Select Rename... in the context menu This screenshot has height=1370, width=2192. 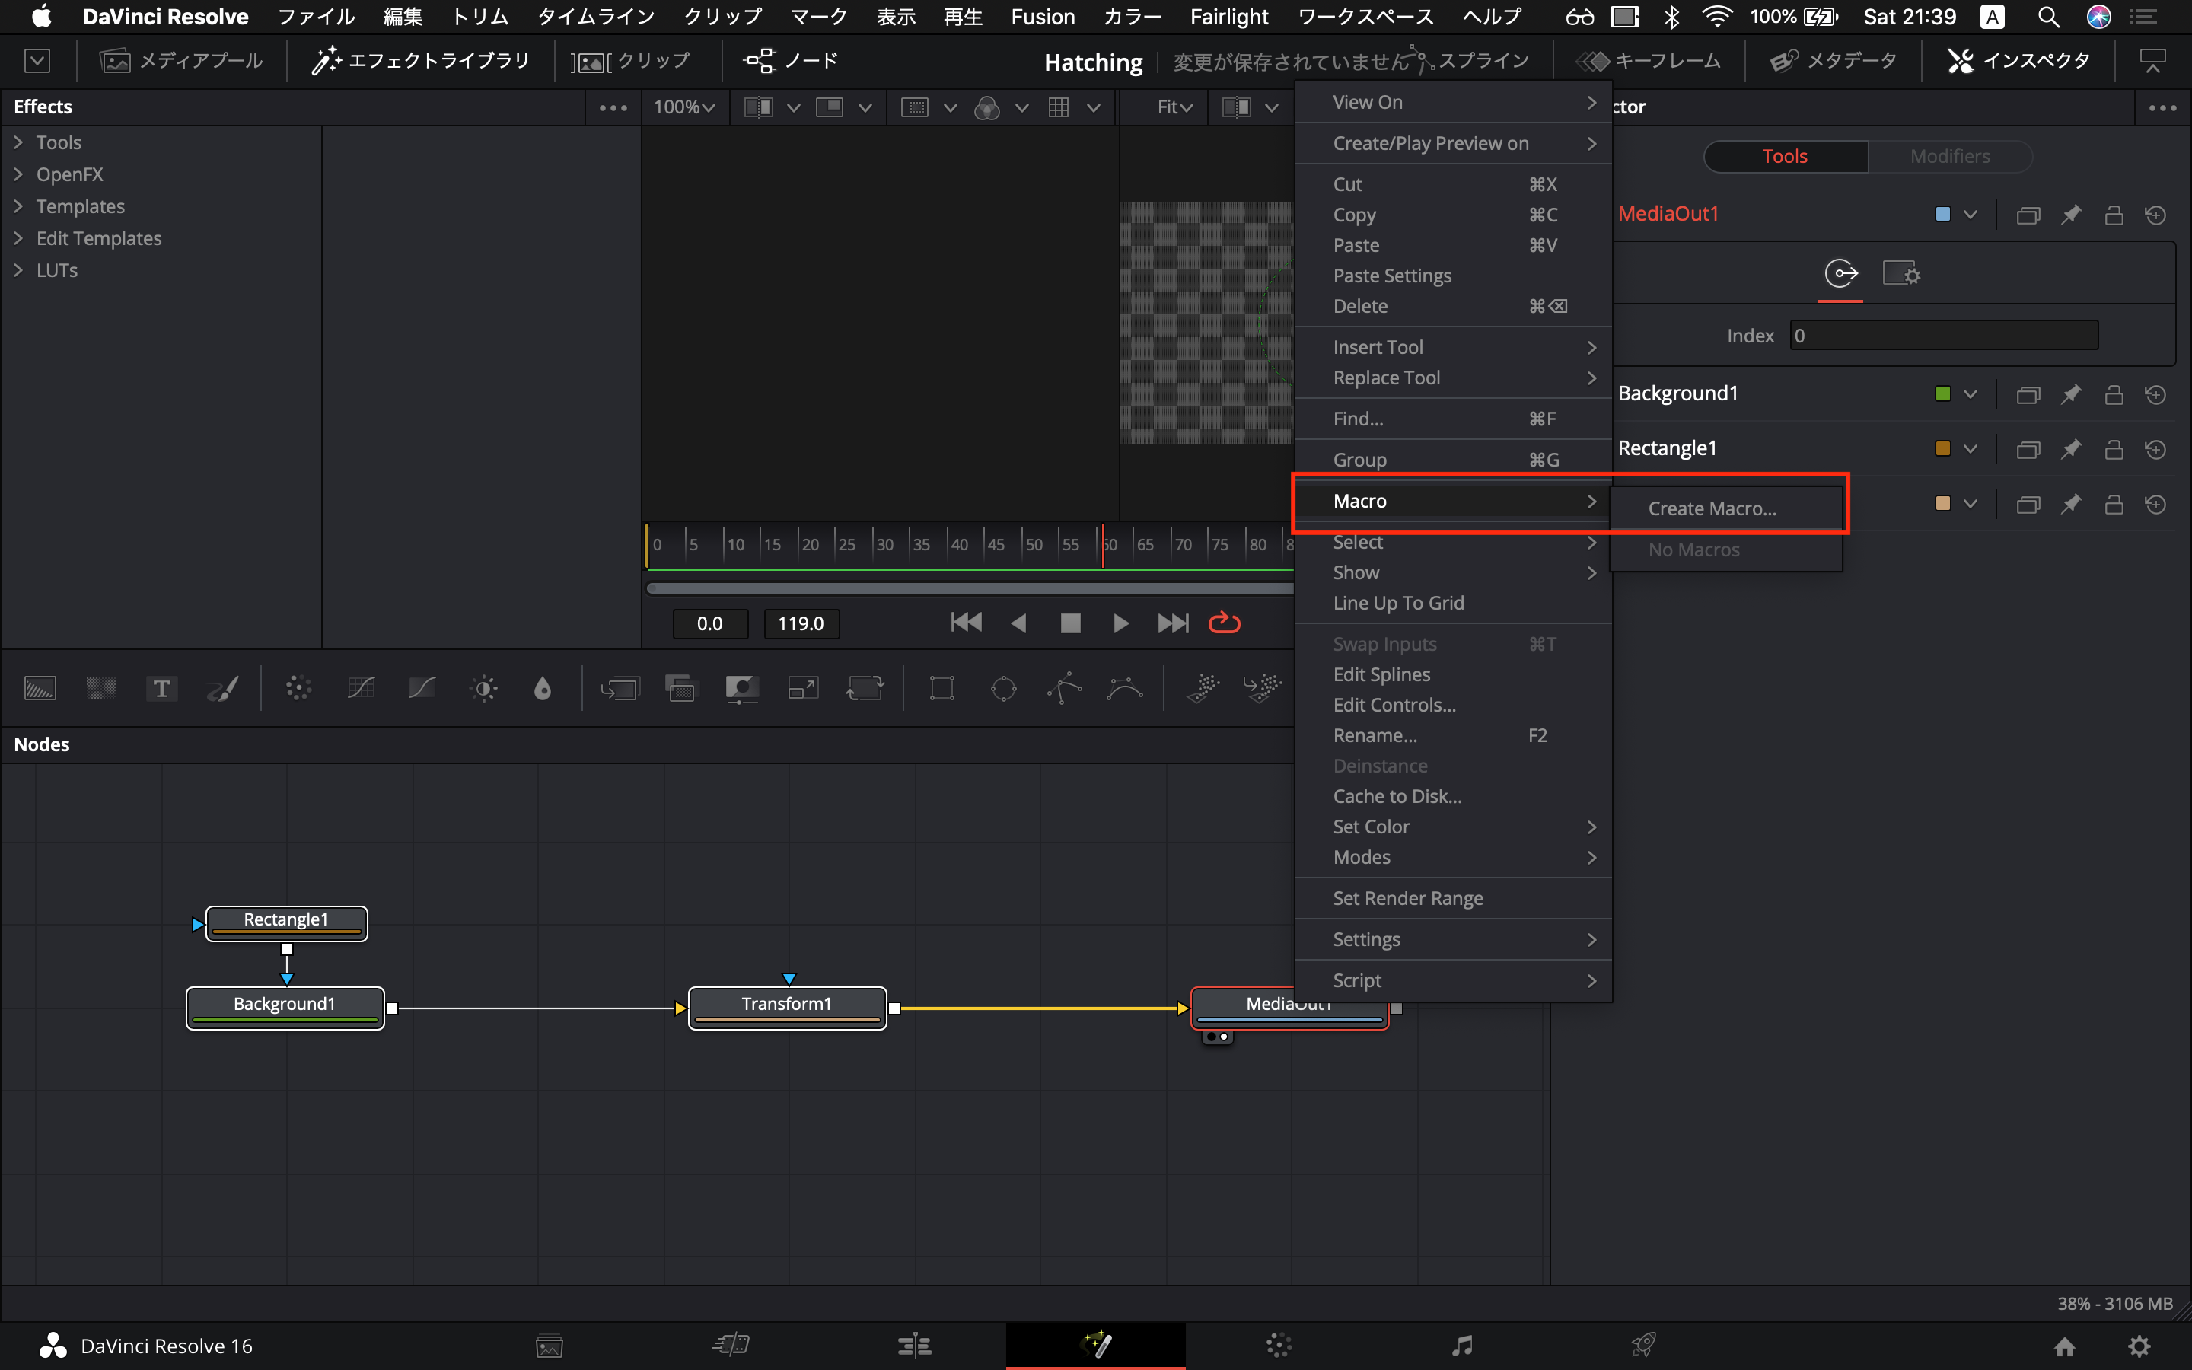[x=1453, y=734]
